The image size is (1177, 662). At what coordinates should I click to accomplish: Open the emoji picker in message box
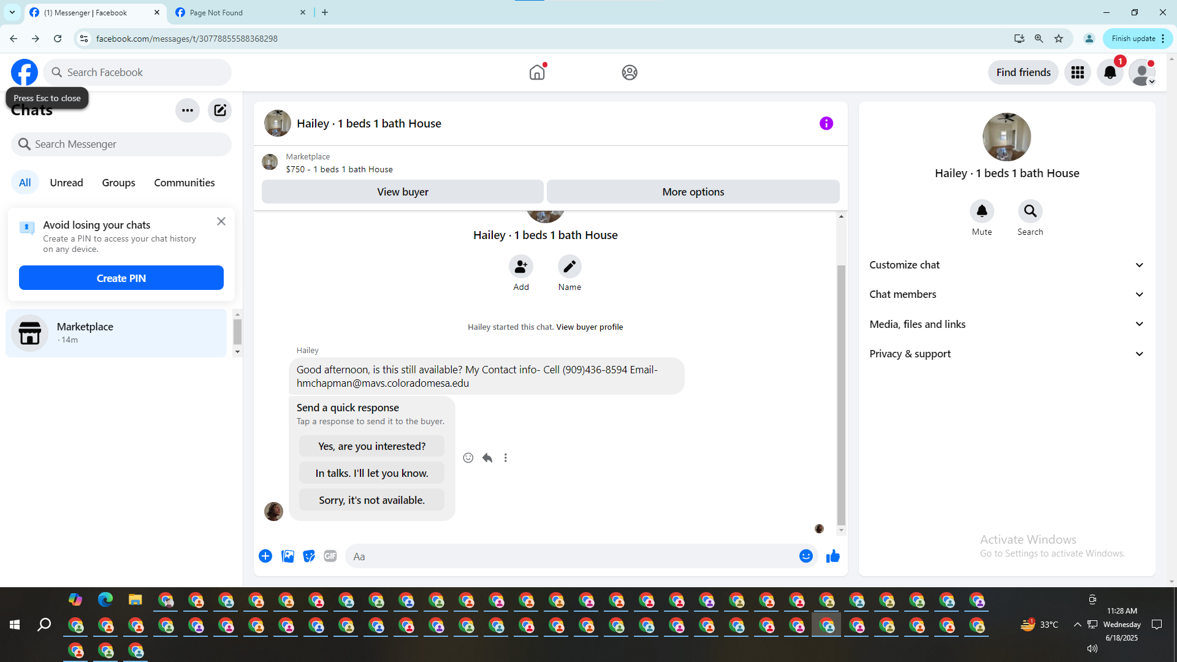point(806,556)
